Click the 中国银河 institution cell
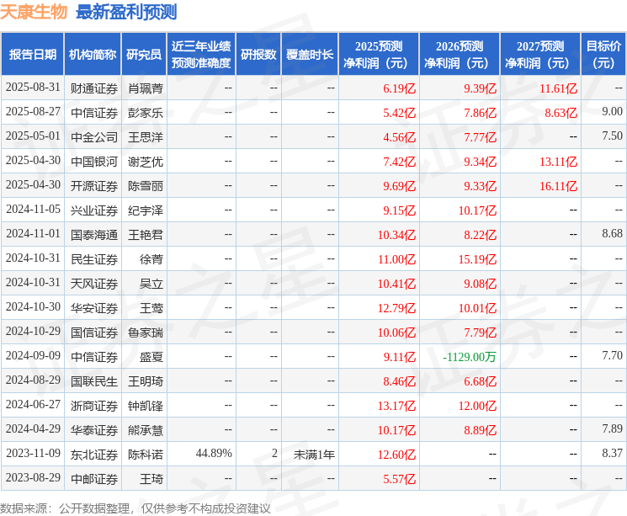Viewport: 627px width, 516px height. [x=94, y=162]
